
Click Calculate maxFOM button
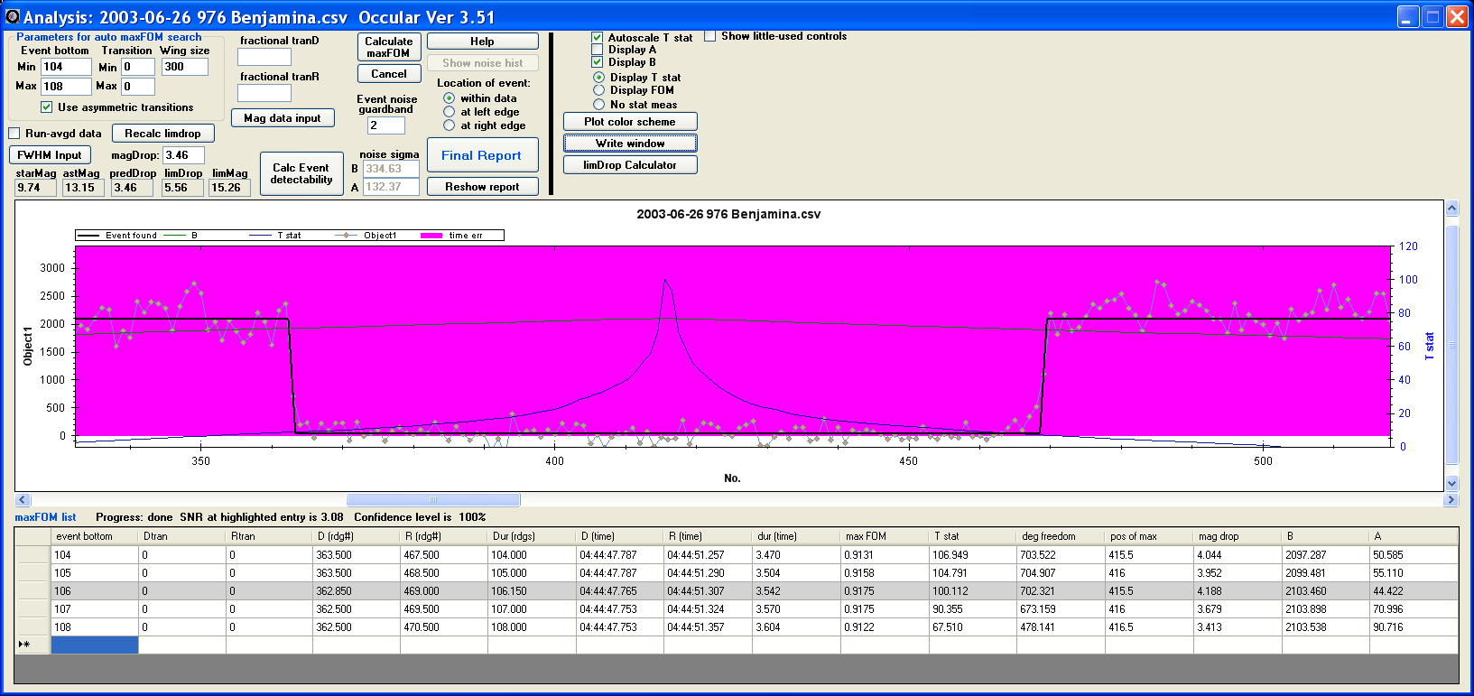click(389, 47)
